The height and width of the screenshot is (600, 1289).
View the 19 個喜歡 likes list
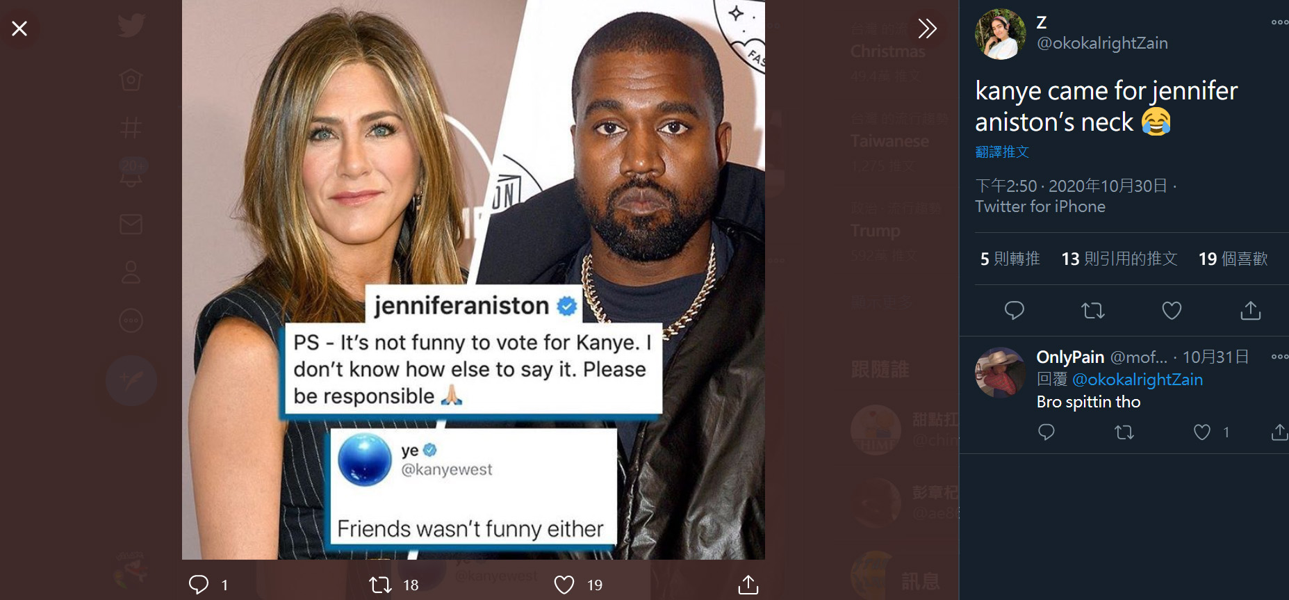[x=1233, y=259]
